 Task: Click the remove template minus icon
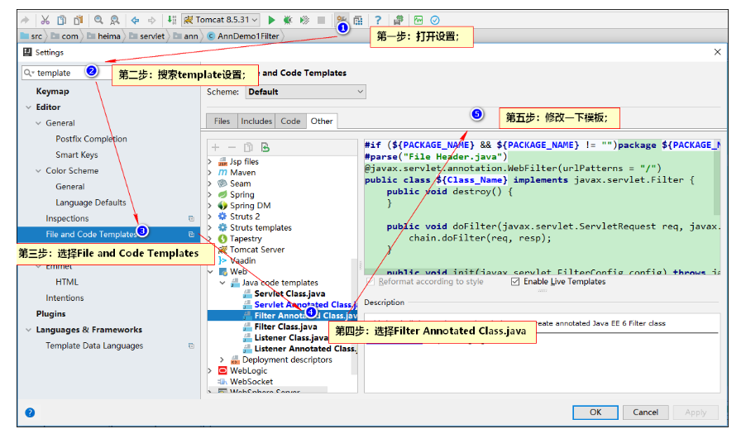point(232,147)
